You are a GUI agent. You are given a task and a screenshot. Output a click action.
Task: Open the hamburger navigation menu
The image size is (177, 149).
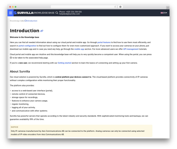point(11,13)
